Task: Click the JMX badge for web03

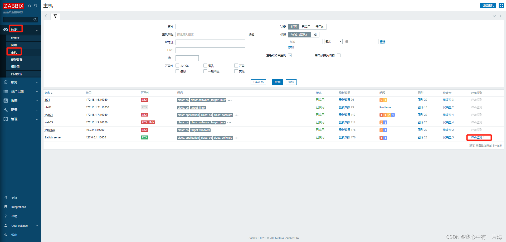Action: (x=152, y=122)
